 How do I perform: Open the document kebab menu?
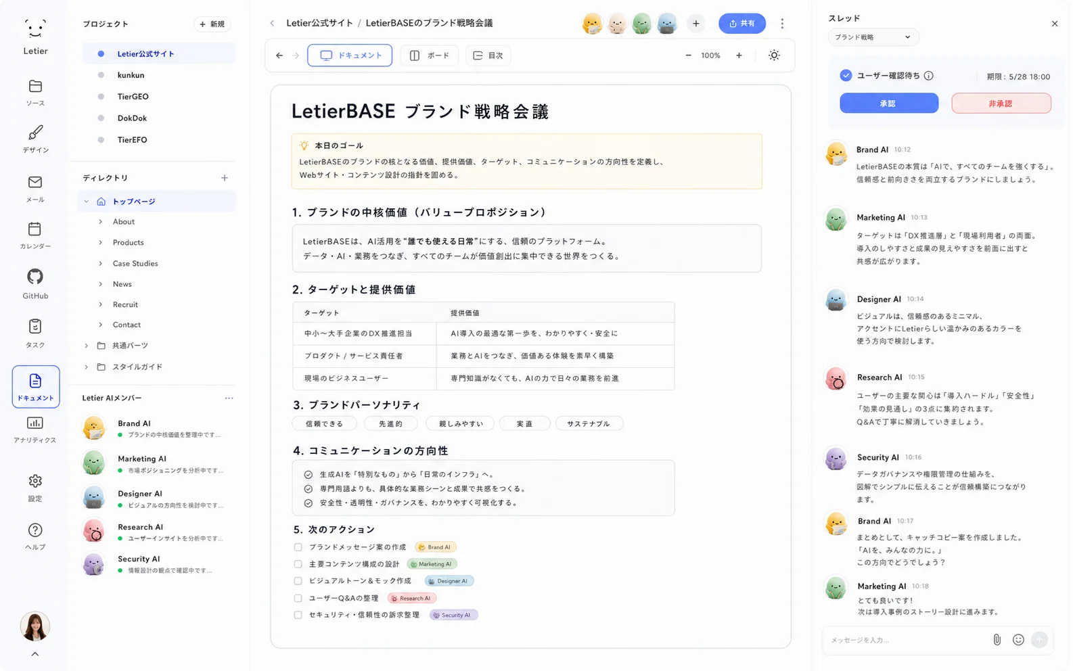tap(782, 24)
